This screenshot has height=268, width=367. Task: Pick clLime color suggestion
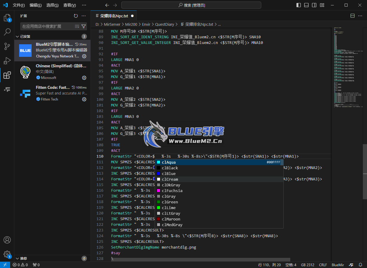point(219,208)
